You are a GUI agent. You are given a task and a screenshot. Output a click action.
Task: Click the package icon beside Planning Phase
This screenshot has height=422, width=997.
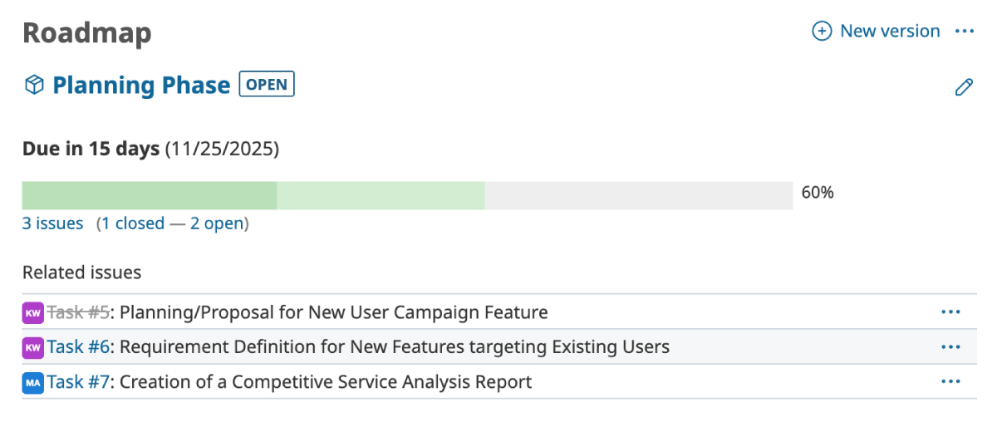pos(34,85)
